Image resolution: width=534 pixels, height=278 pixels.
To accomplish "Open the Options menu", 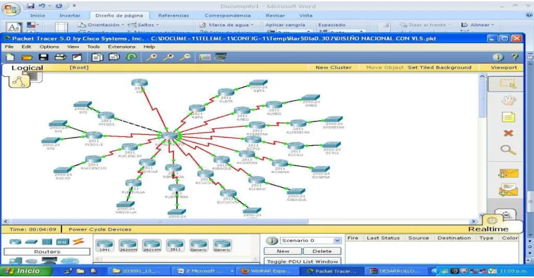I will [x=49, y=47].
